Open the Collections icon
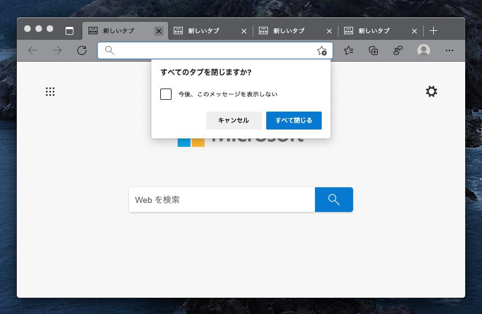Image resolution: width=482 pixels, height=314 pixels. click(x=373, y=50)
